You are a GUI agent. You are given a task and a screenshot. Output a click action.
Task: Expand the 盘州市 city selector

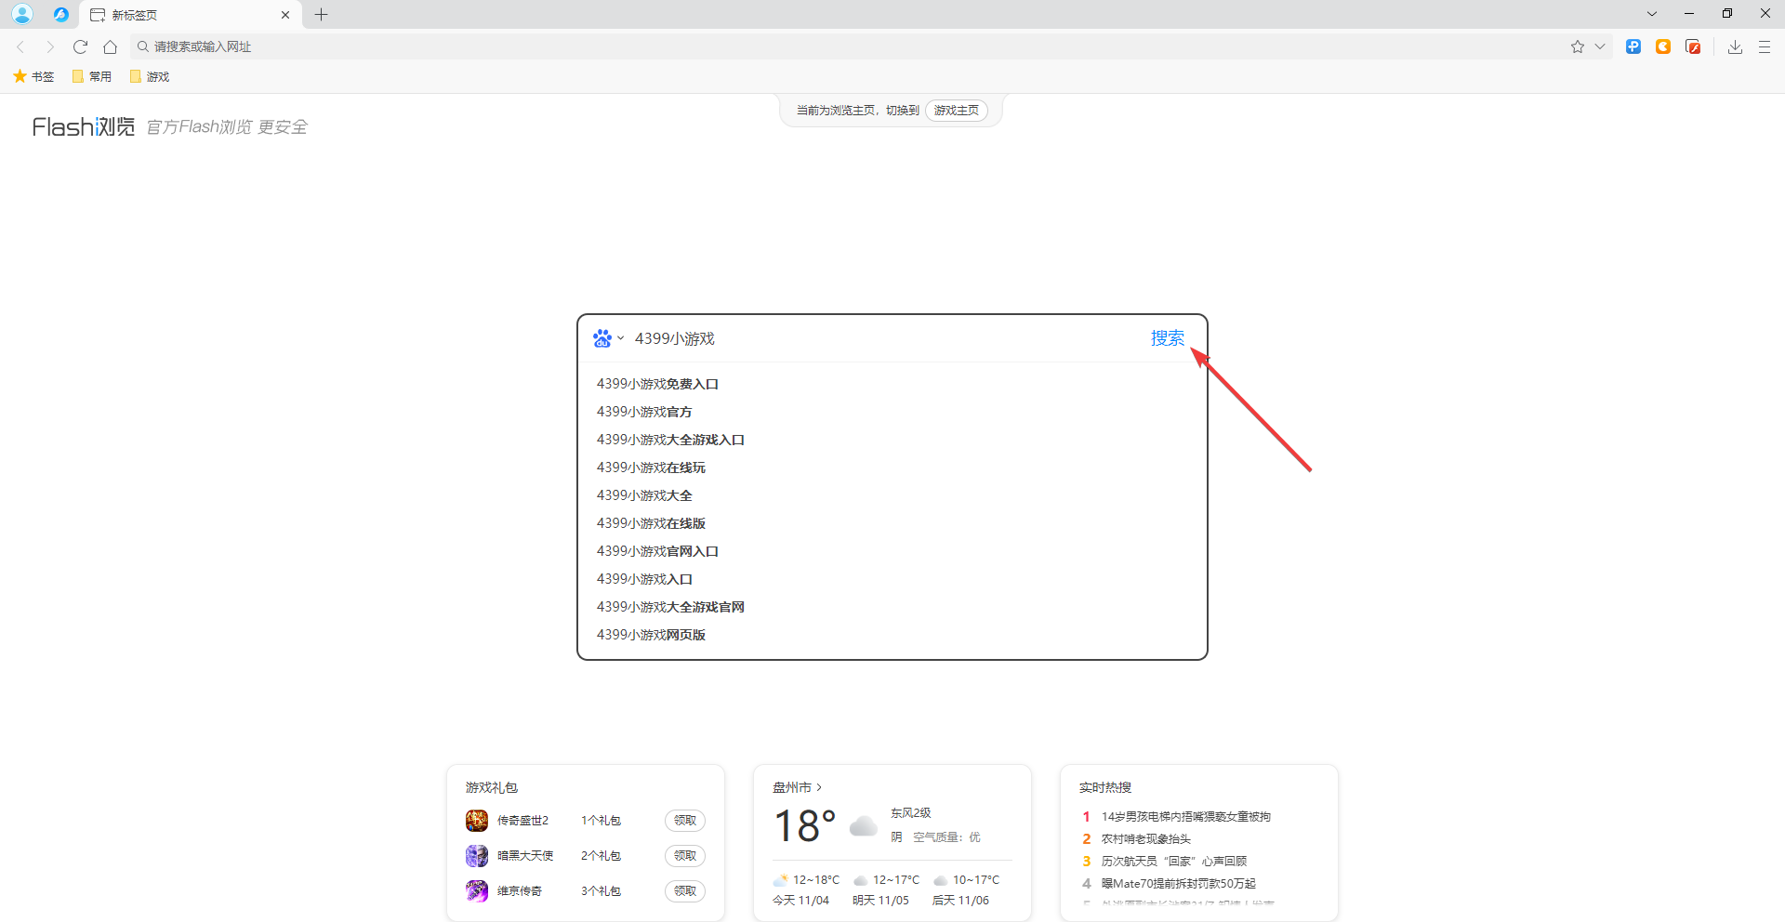point(797,787)
